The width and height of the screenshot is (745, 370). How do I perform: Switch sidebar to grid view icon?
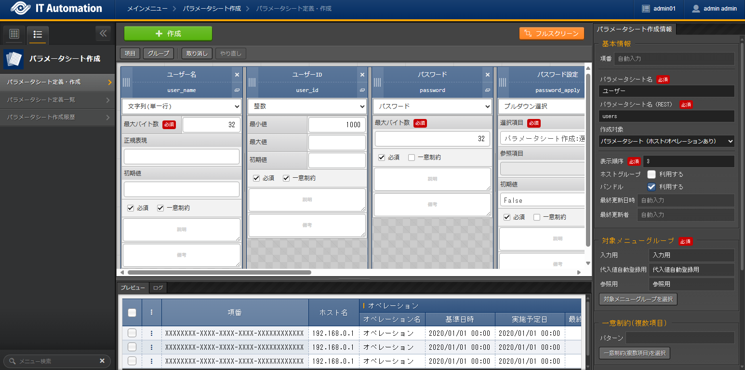(x=14, y=34)
